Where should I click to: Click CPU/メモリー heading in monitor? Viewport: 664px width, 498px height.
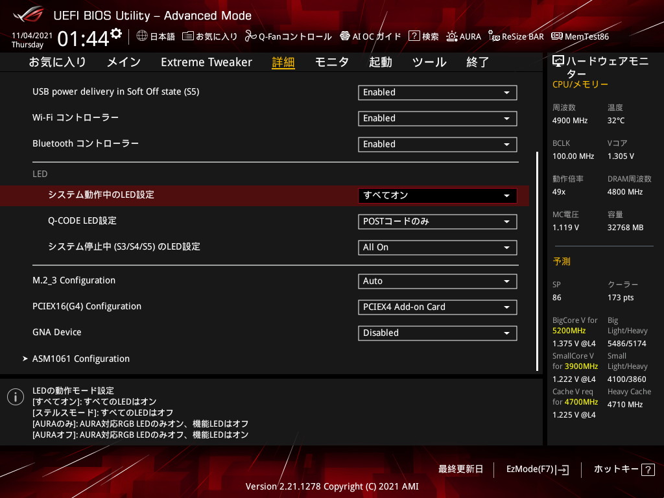click(x=580, y=84)
